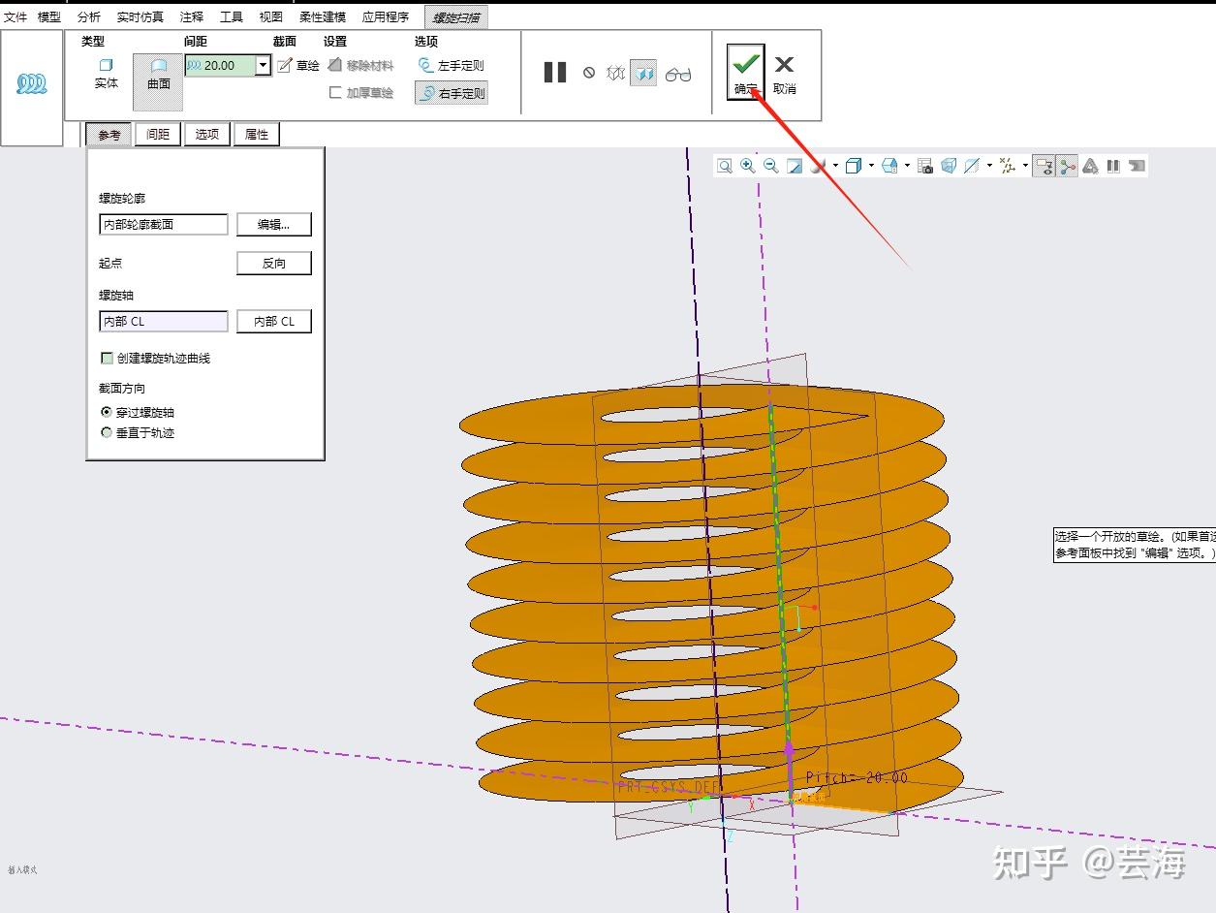Cancel the helical sweep with 取消
The image size is (1216, 913).
click(x=784, y=73)
